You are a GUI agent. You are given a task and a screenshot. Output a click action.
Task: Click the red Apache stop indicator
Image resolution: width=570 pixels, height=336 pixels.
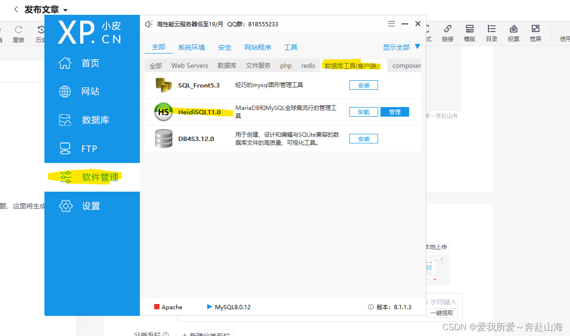(157, 306)
